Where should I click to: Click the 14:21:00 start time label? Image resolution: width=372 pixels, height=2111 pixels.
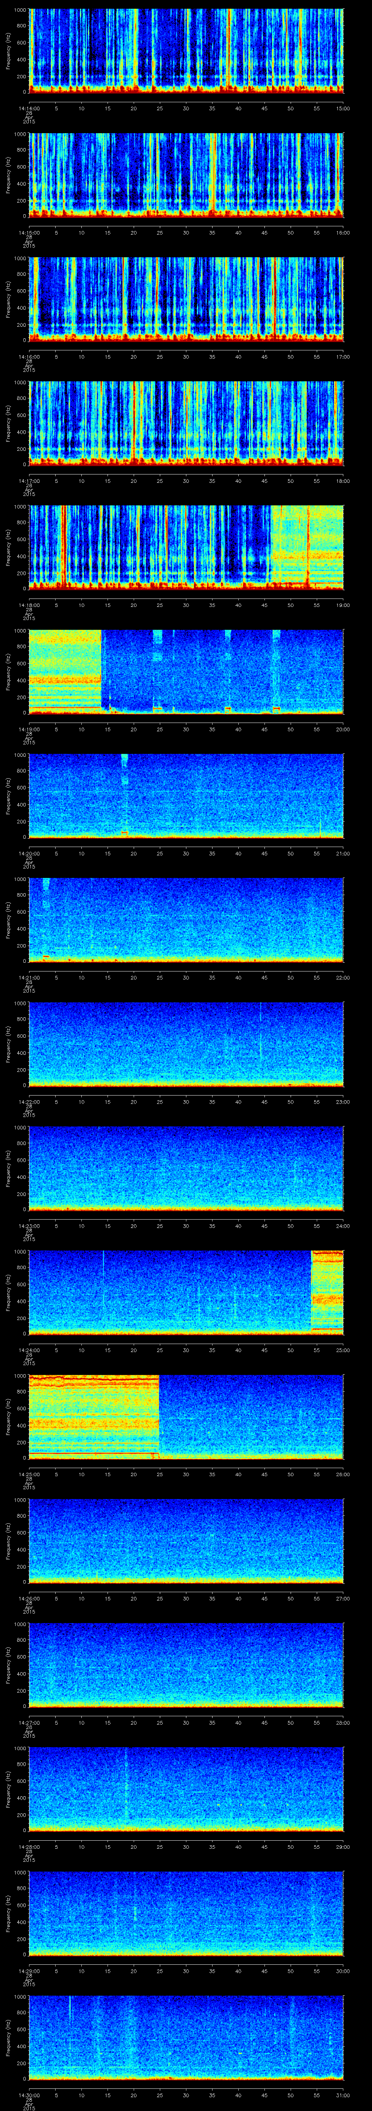pos(29,978)
